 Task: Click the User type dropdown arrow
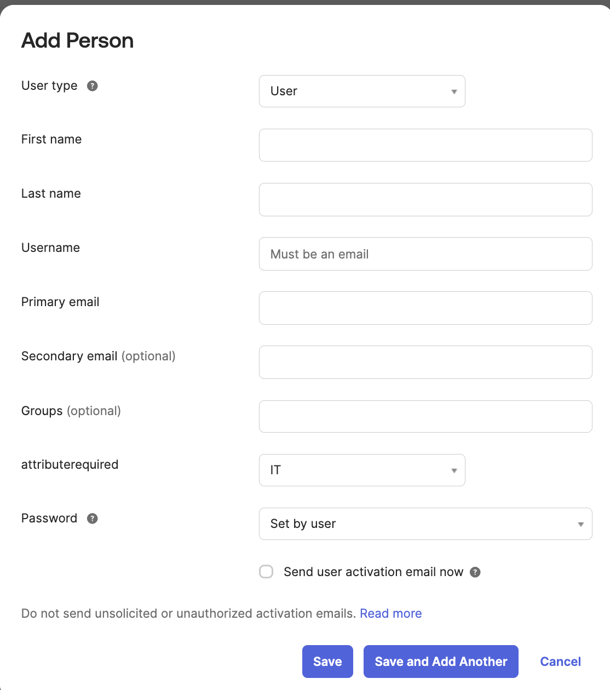click(454, 91)
